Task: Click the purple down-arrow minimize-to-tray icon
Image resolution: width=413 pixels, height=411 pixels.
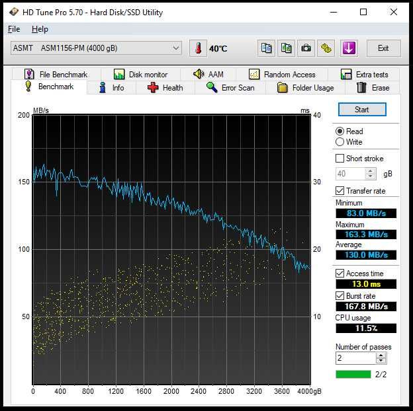Action: [x=349, y=48]
